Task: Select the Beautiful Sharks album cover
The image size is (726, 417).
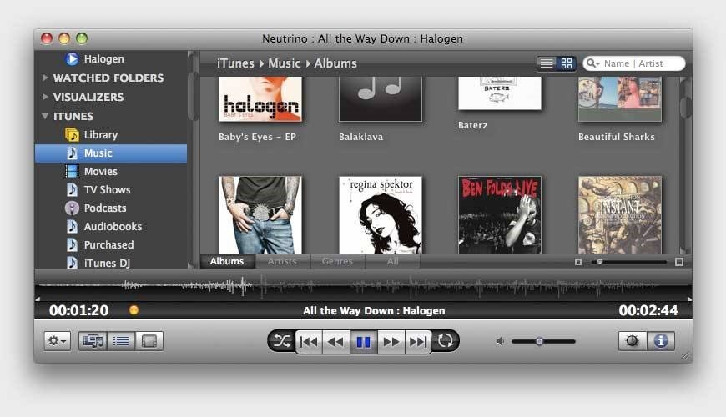Action: (619, 99)
